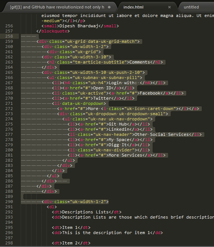Click 'uk-nav-divider' class value
Viewport: 214px width, 247px height.
(x=114, y=150)
